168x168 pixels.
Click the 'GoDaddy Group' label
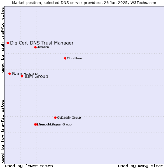tap(69, 118)
